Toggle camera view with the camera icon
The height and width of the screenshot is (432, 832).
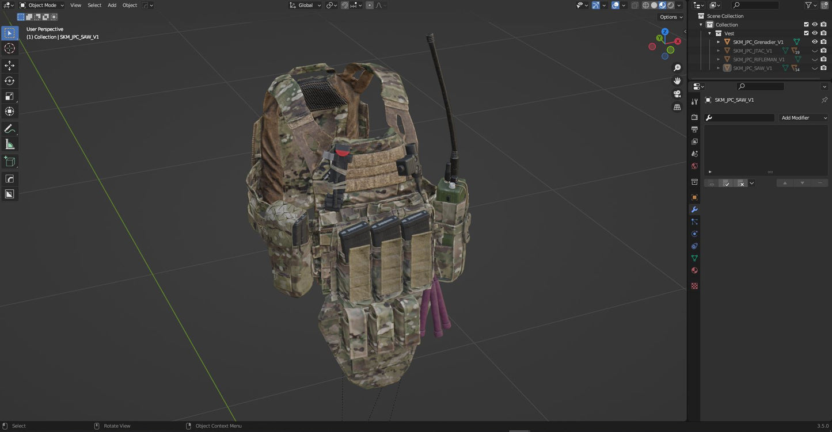click(677, 94)
